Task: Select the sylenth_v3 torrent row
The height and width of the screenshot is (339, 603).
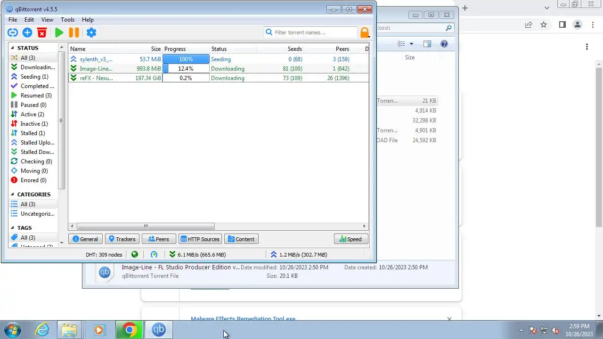Action: pyautogui.click(x=219, y=59)
